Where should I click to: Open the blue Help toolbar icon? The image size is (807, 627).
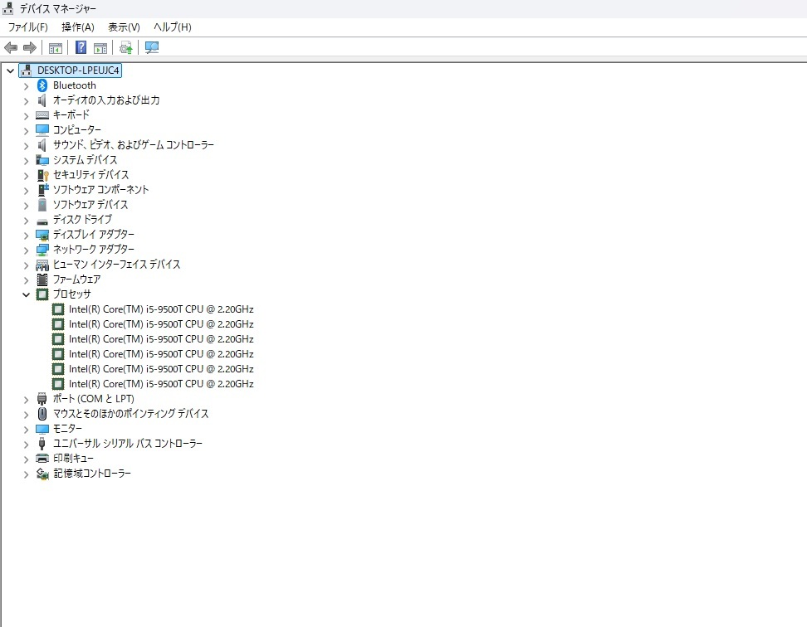coord(81,47)
